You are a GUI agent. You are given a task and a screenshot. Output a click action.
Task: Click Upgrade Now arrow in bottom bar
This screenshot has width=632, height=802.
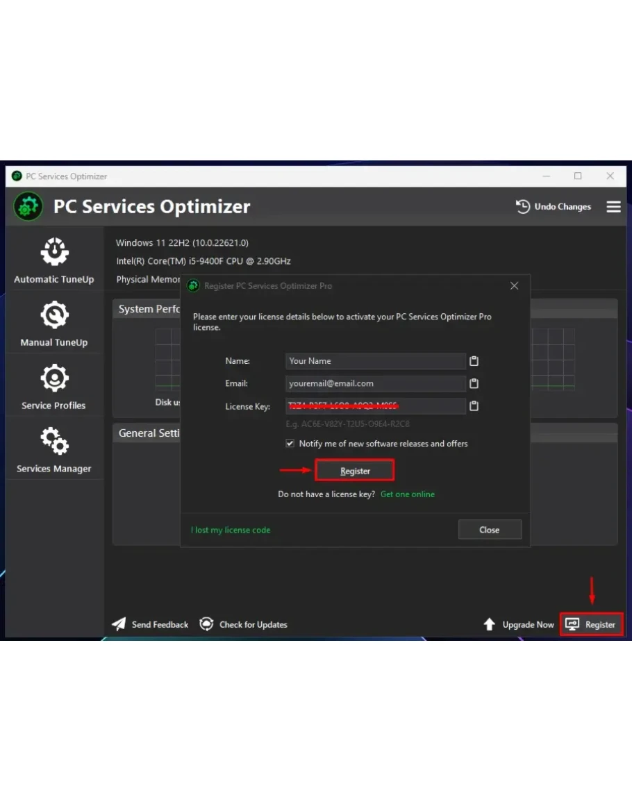pyautogui.click(x=490, y=624)
